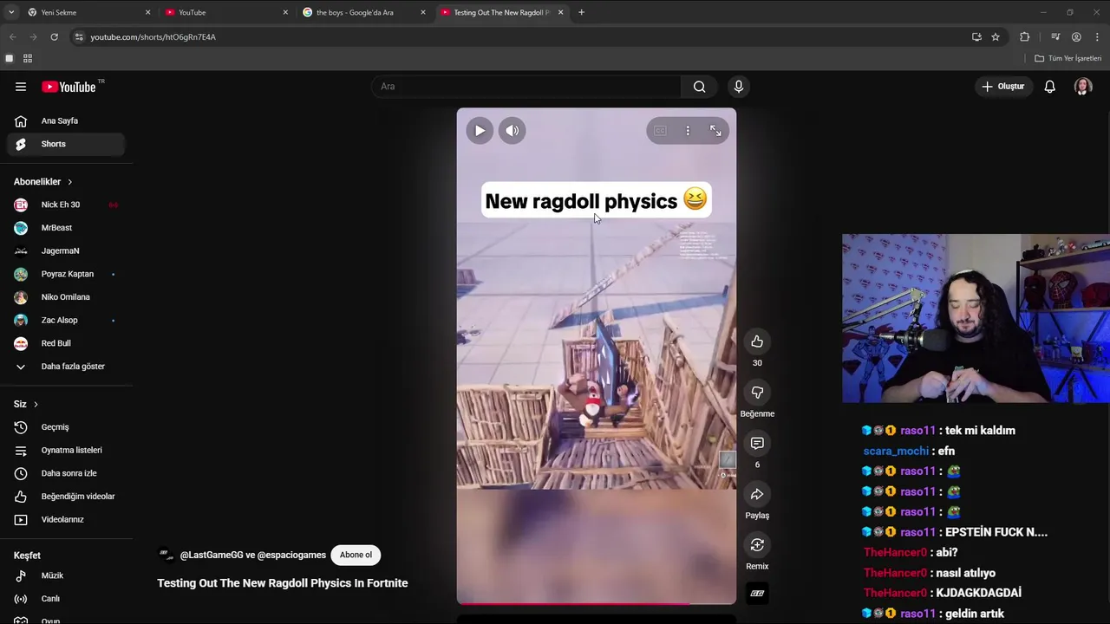Open Oynatma listeleri playlists
Viewport: 1110px width, 624px height.
tap(66, 451)
